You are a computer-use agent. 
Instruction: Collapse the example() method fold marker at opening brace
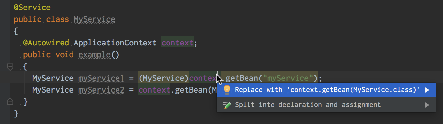[10, 67]
